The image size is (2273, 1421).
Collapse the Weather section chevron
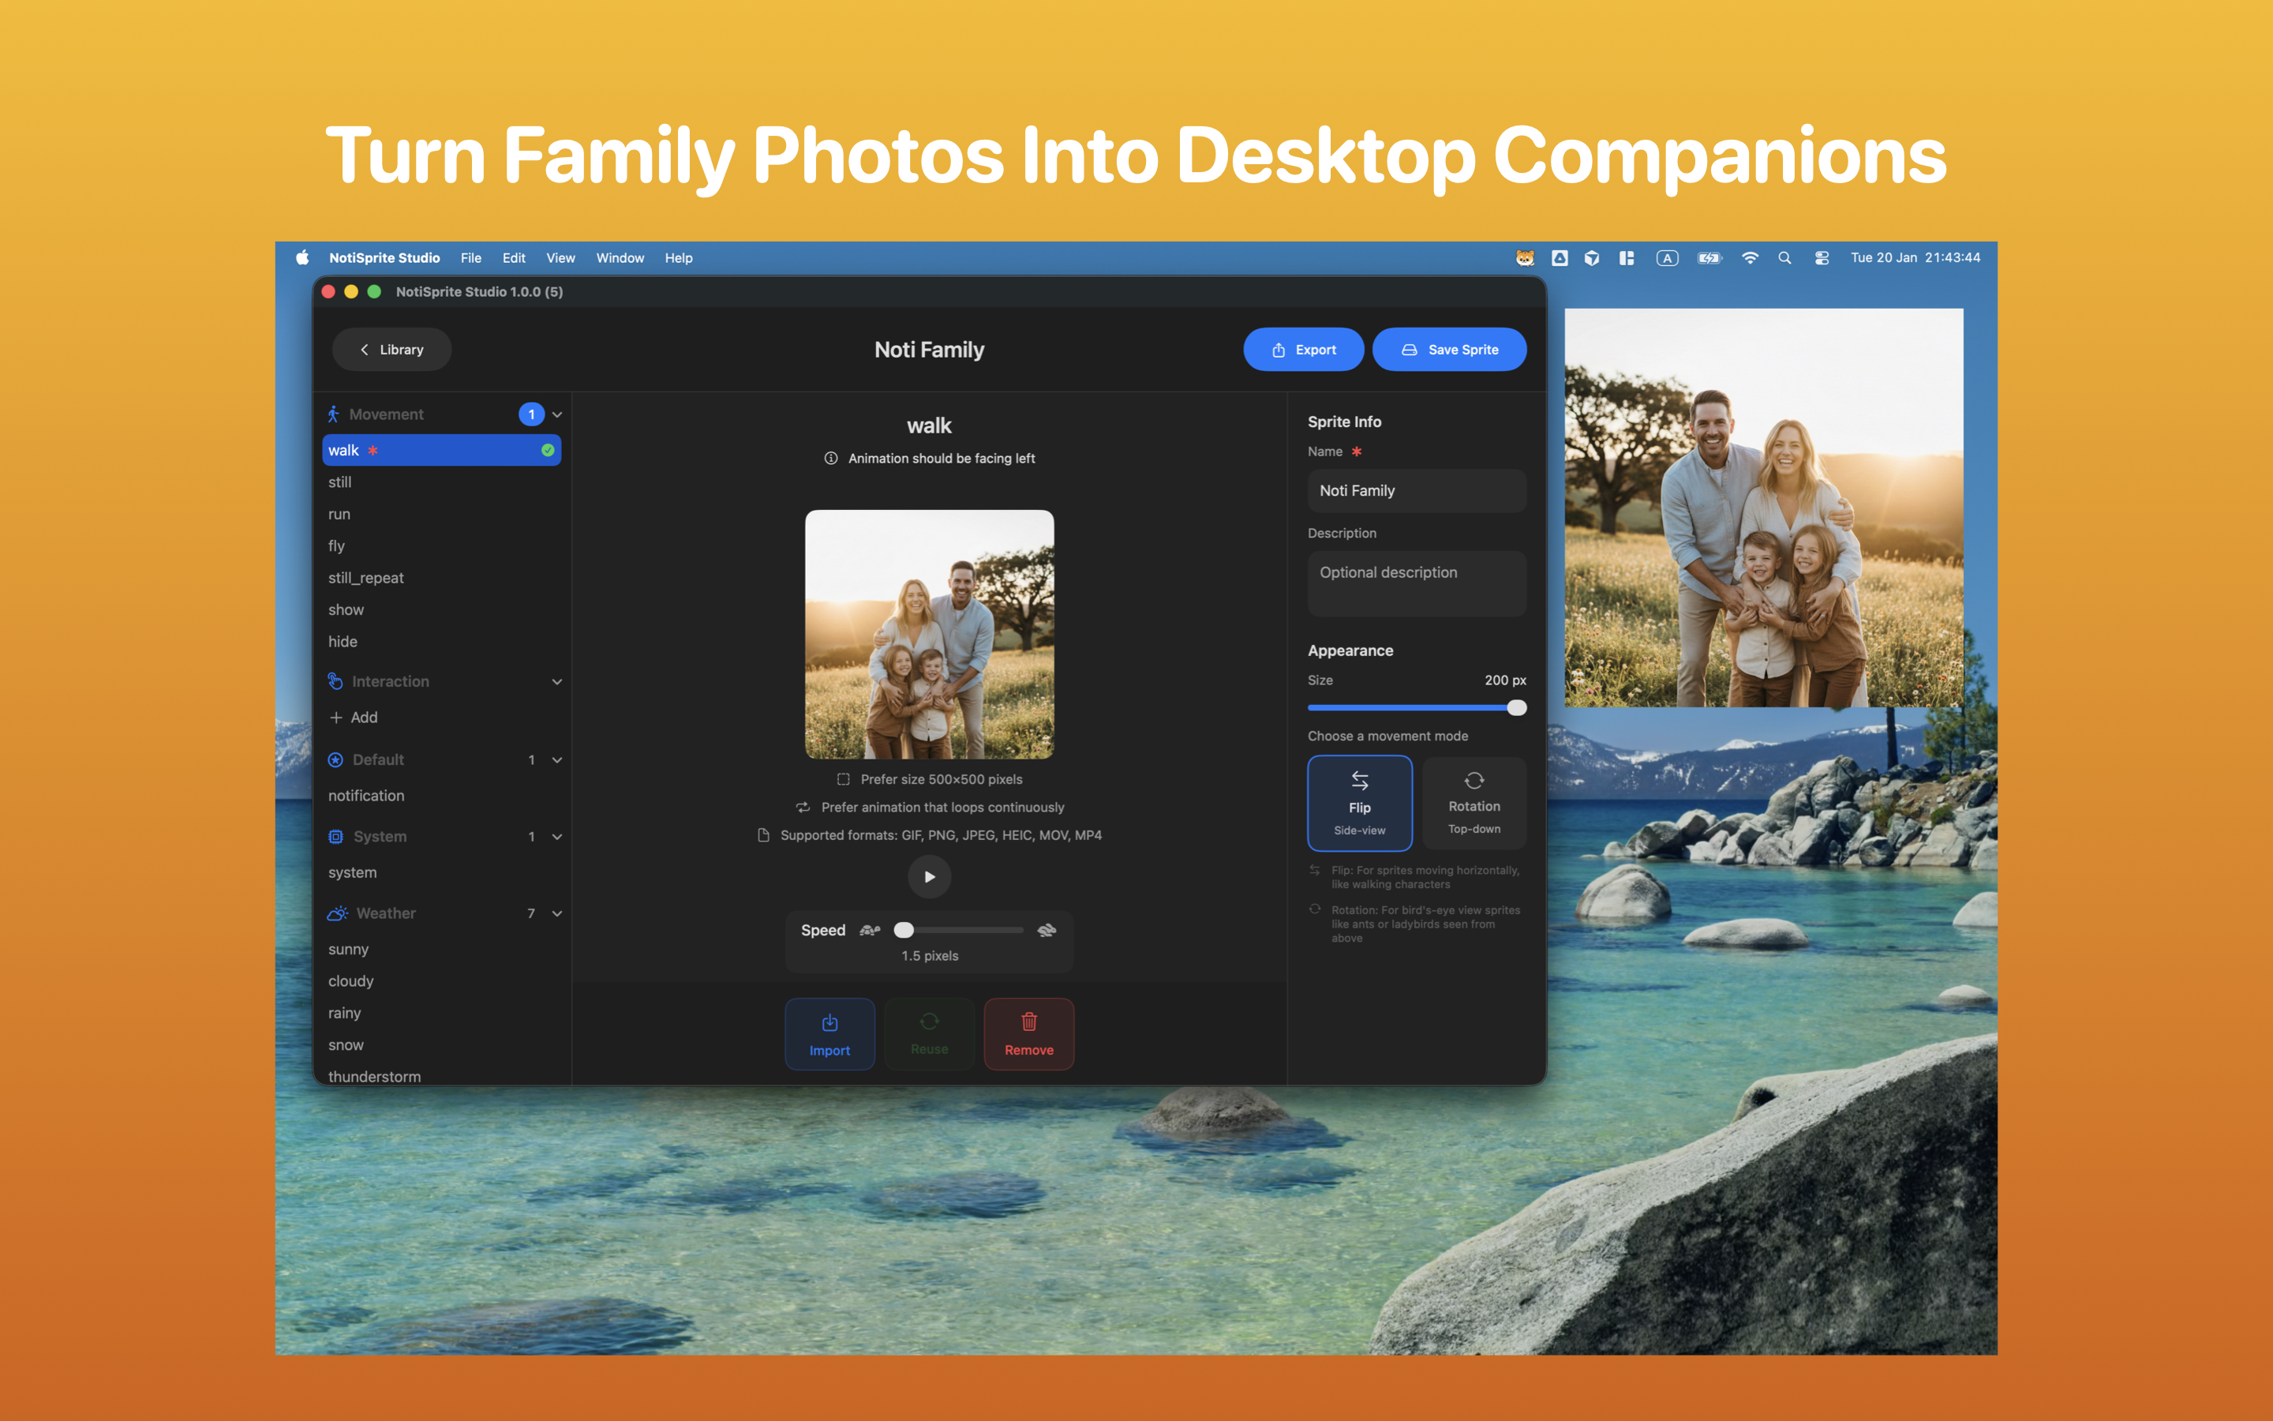[557, 913]
